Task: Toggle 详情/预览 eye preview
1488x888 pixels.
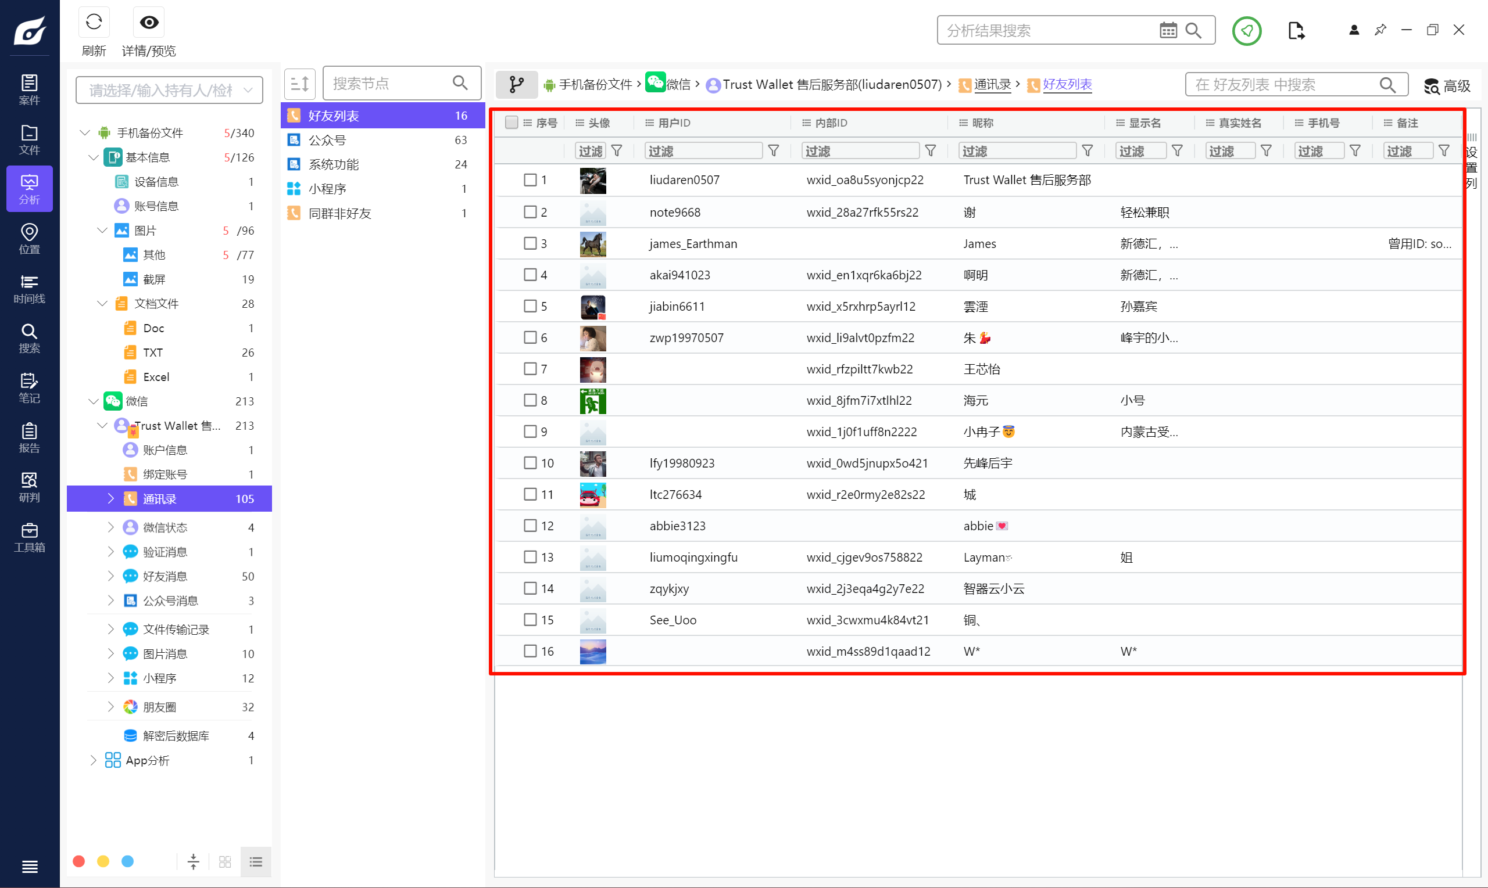Action: 148,22
